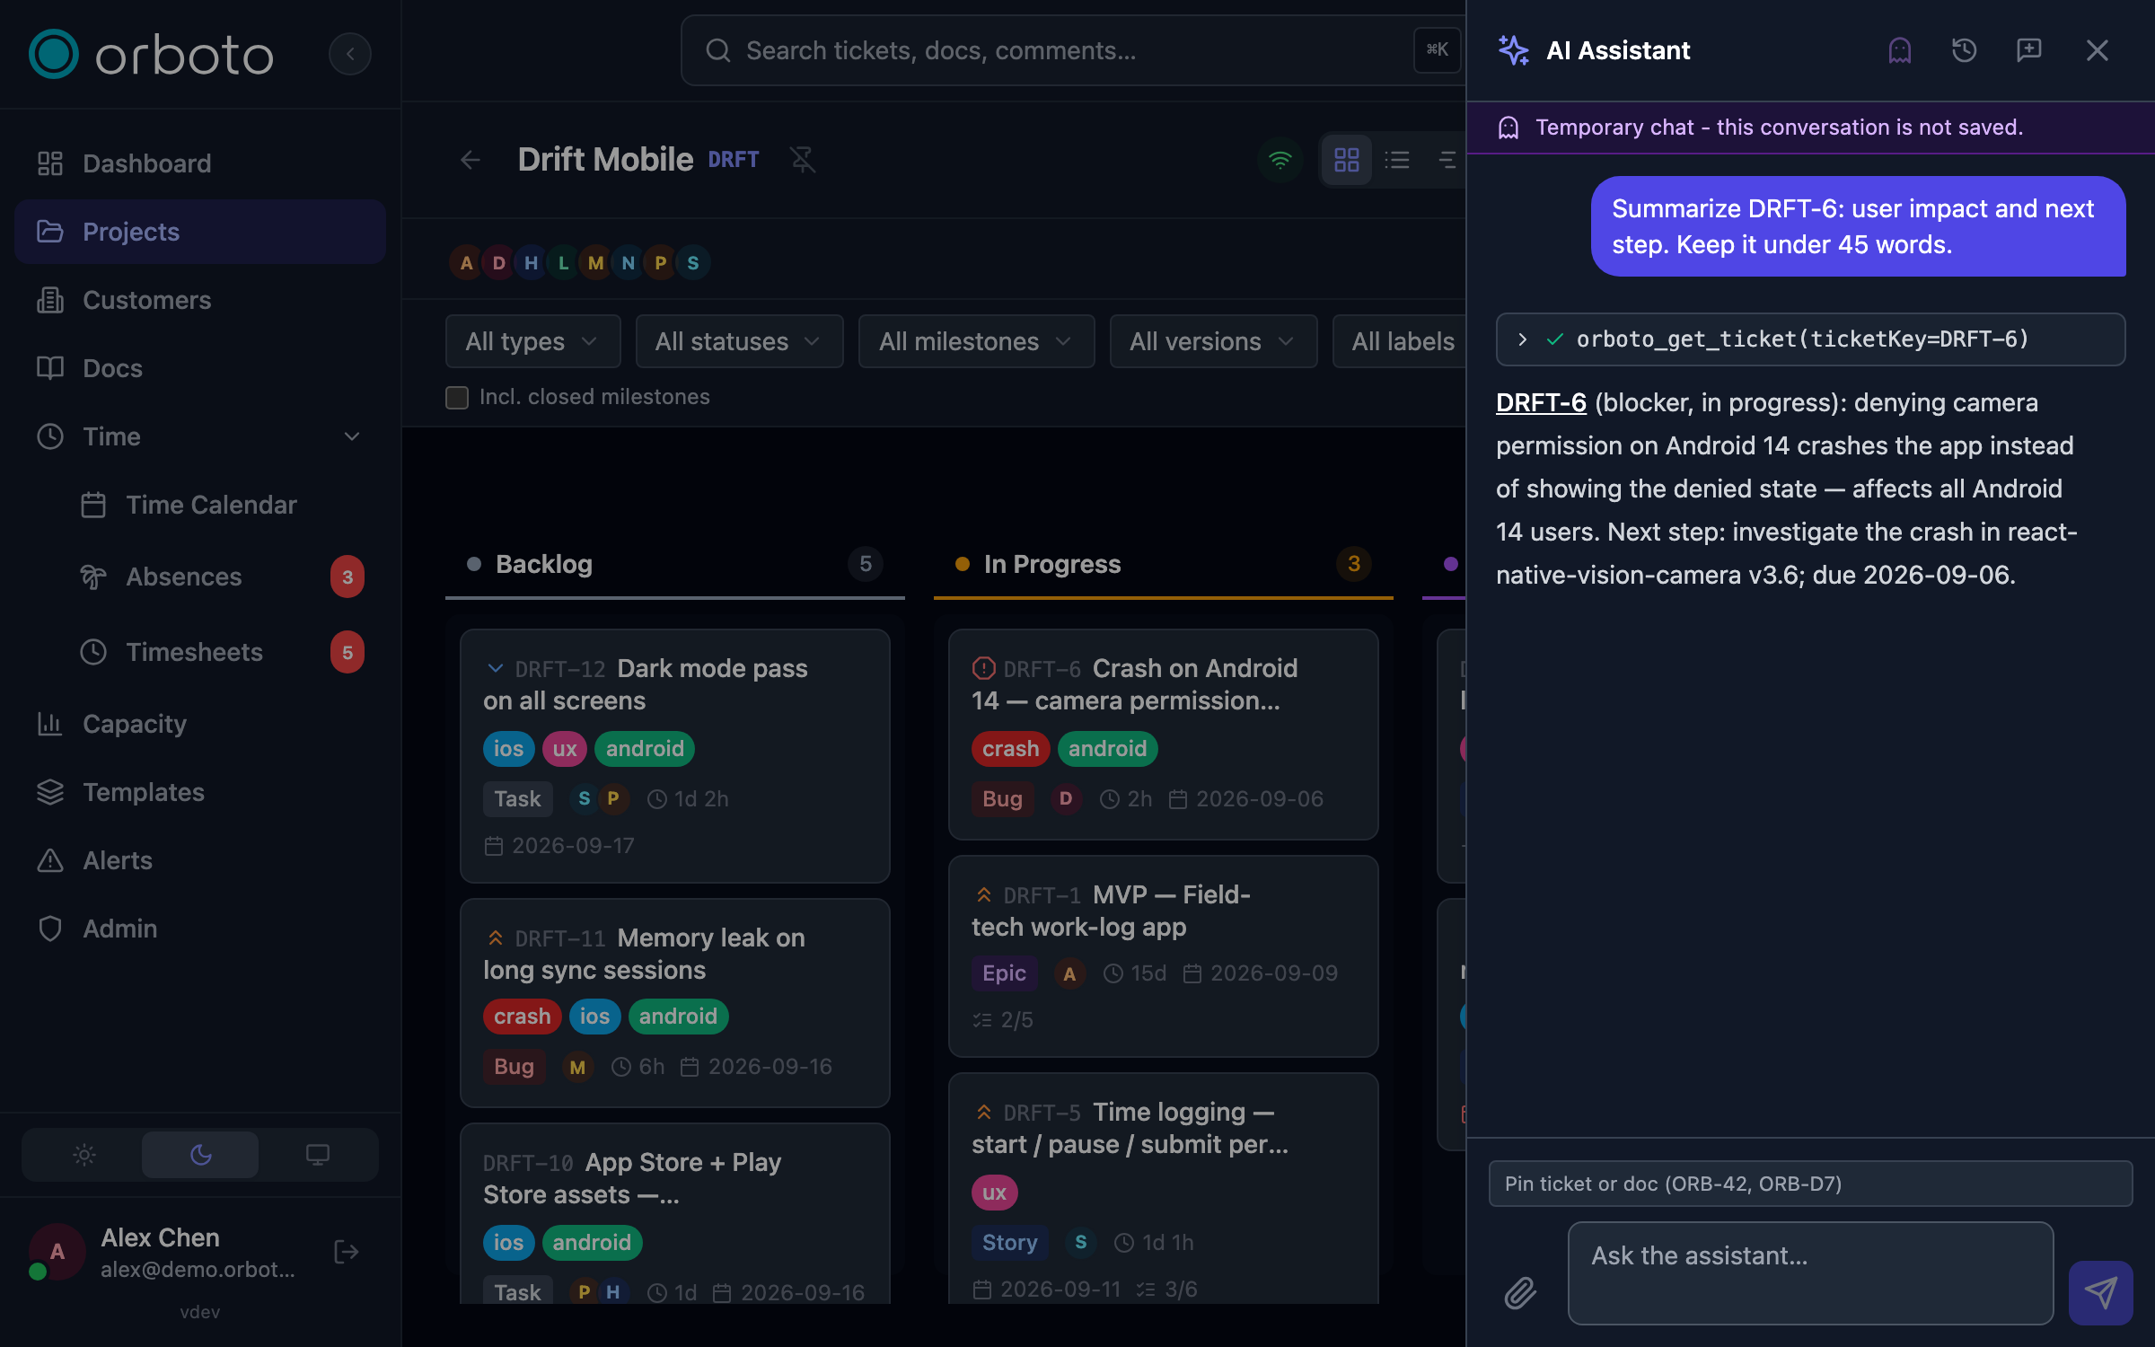Send the assistant message

click(2100, 1292)
